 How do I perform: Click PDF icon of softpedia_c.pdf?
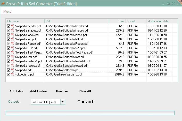coord(12,74)
